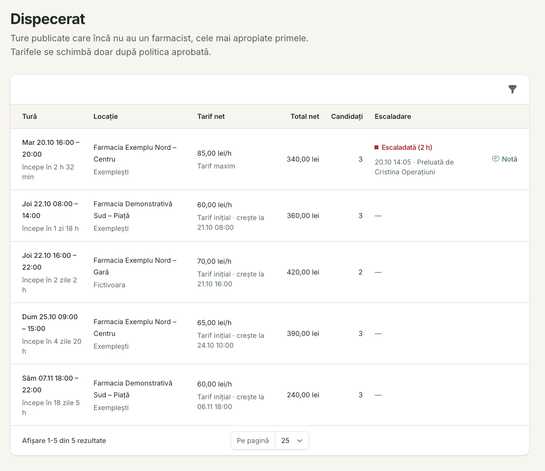This screenshot has height=471, width=545.
Task: Click the 'crește la 21.10 16:00' rate note
Action: (x=231, y=279)
